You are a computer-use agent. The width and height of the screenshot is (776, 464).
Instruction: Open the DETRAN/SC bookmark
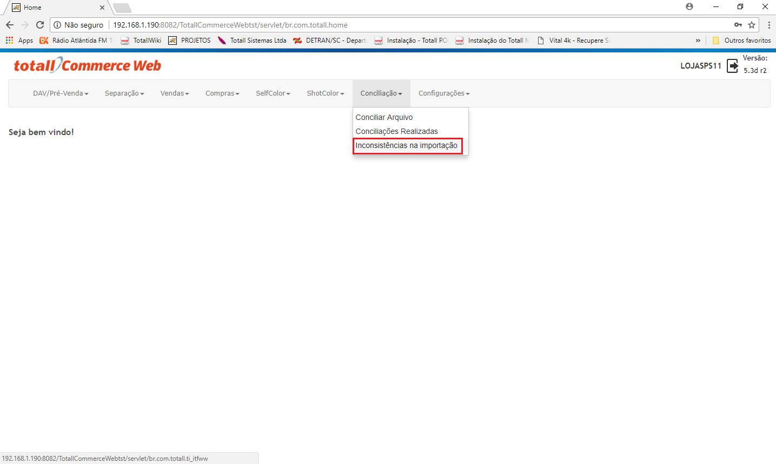pos(330,41)
